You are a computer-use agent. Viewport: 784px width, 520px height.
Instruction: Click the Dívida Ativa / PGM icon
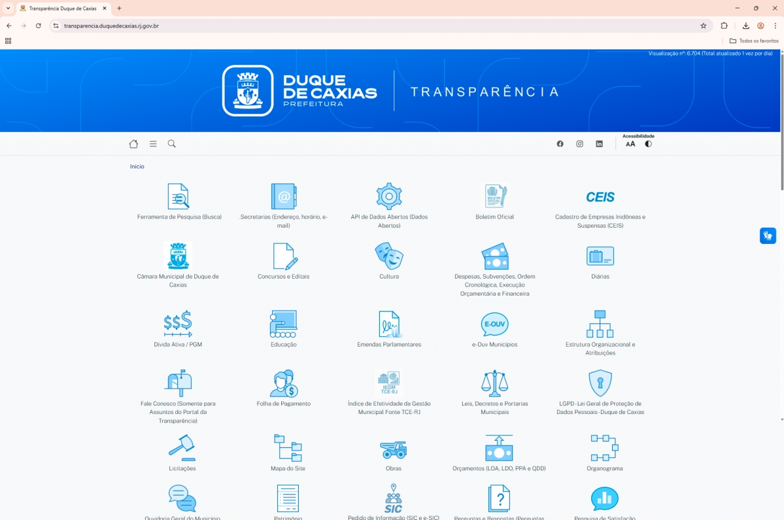(178, 324)
